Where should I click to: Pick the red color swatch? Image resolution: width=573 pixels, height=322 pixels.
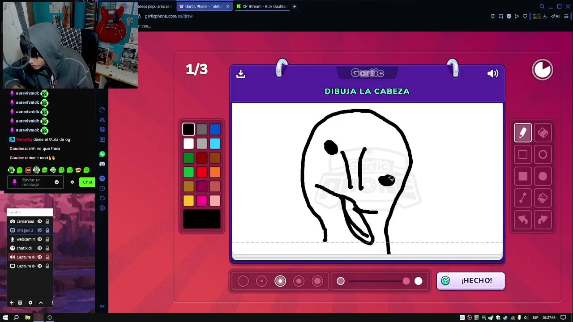tap(201, 172)
